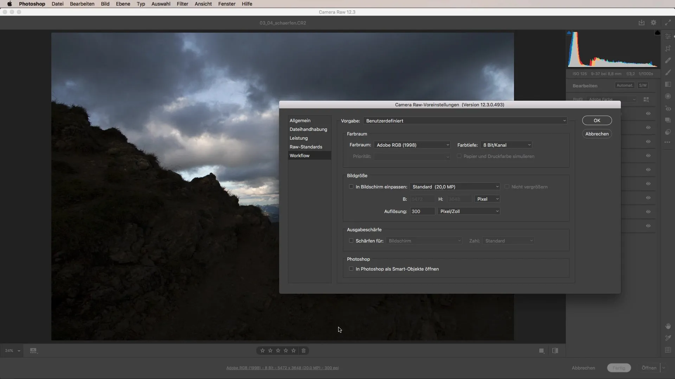675x379 pixels.
Task: Open the Apple menu
Action: point(9,4)
